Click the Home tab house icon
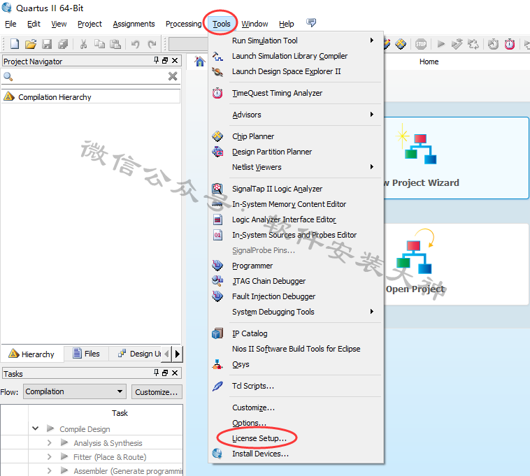Screen dimensions: 530x476 [x=200, y=61]
